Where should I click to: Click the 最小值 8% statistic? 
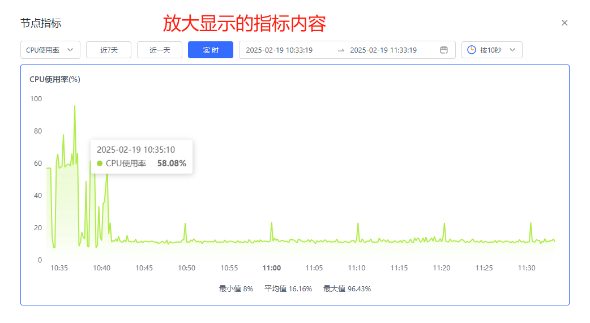pyautogui.click(x=236, y=289)
